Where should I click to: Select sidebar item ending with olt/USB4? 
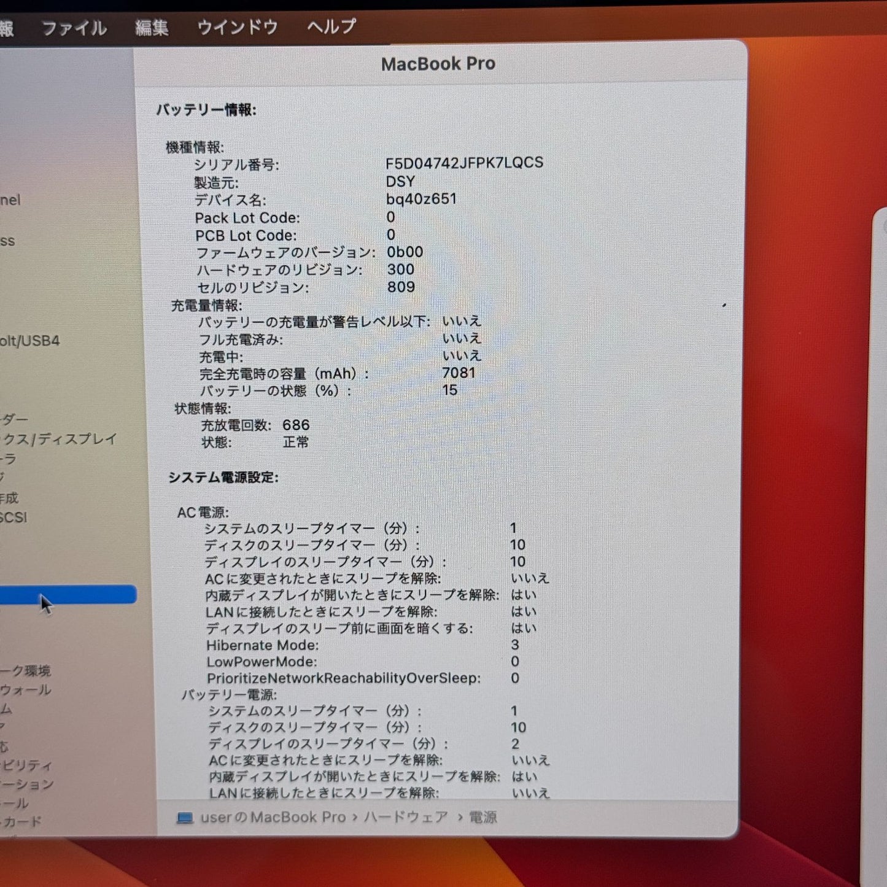coord(30,341)
